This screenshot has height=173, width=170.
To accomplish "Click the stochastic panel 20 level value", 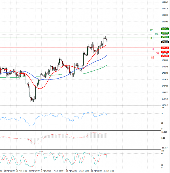I will pos(162,165).
